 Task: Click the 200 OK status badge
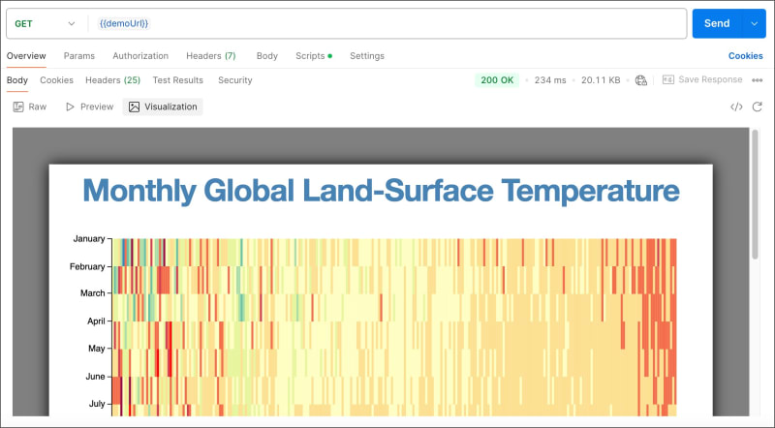pos(497,80)
